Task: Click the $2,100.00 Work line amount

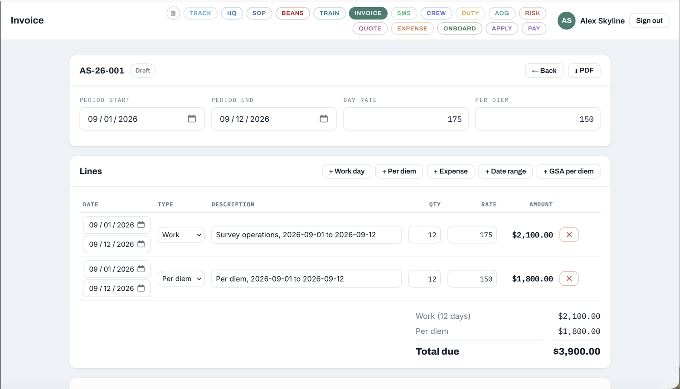Action: pyautogui.click(x=533, y=235)
